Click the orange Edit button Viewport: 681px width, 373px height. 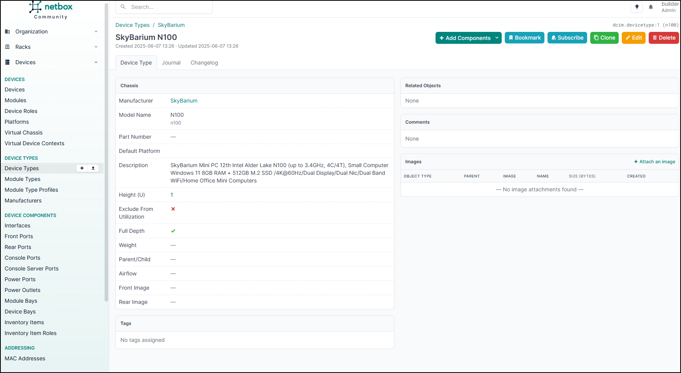click(x=633, y=38)
